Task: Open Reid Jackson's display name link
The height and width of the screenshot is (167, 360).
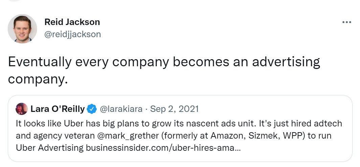Action: click(72, 22)
